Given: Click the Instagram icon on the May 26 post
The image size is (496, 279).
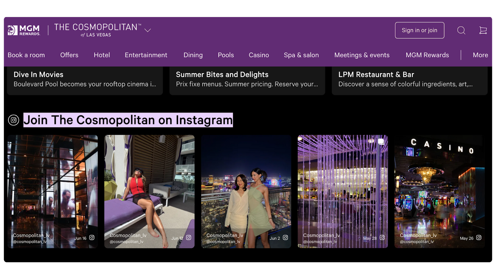Looking at the screenshot, I should click(x=479, y=237).
